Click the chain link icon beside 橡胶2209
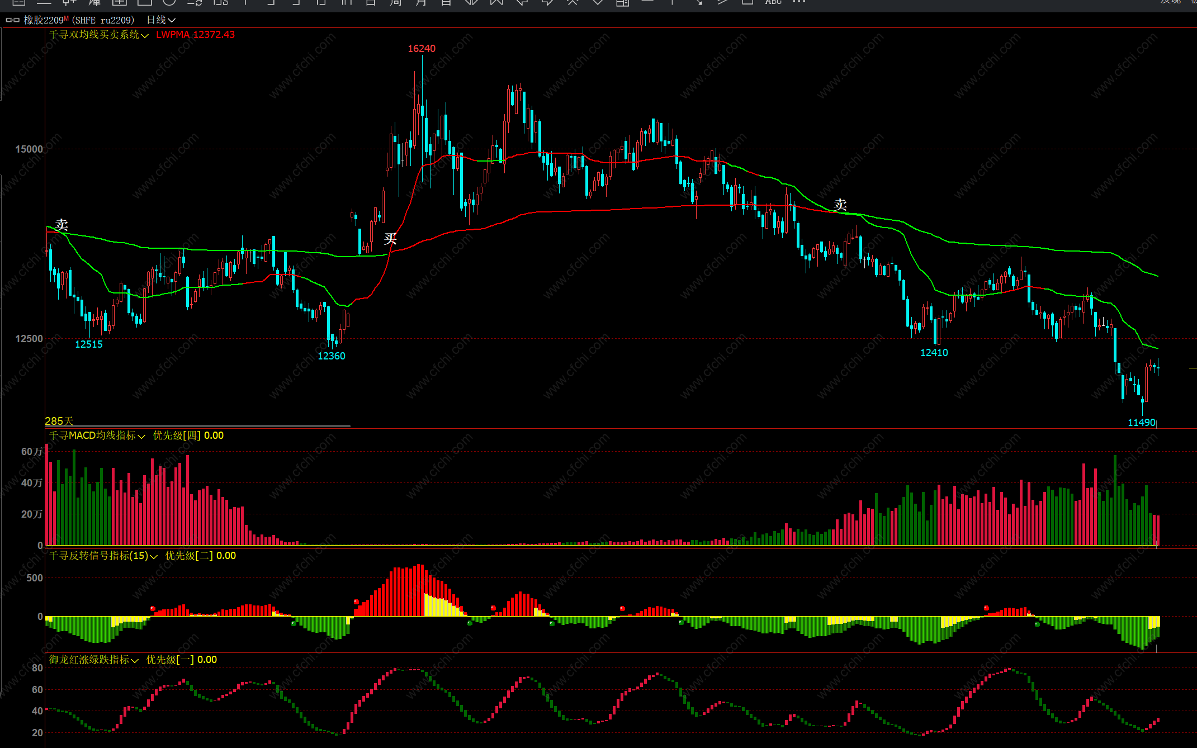Screen dimensions: 1197x748 [x=12, y=20]
